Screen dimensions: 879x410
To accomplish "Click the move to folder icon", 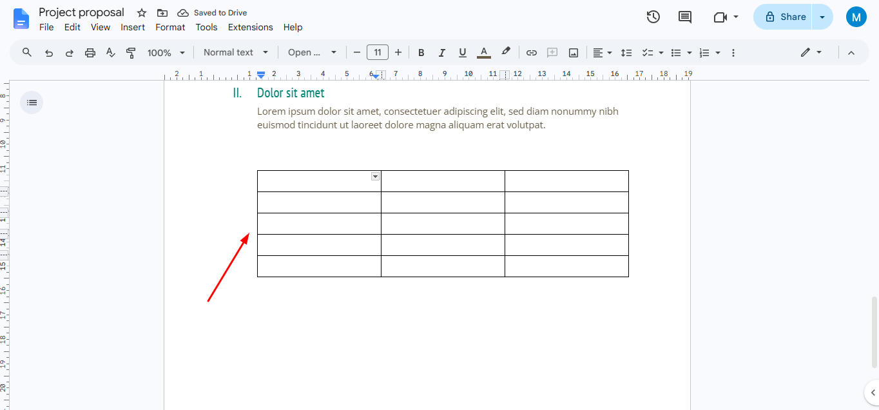I will coord(162,13).
